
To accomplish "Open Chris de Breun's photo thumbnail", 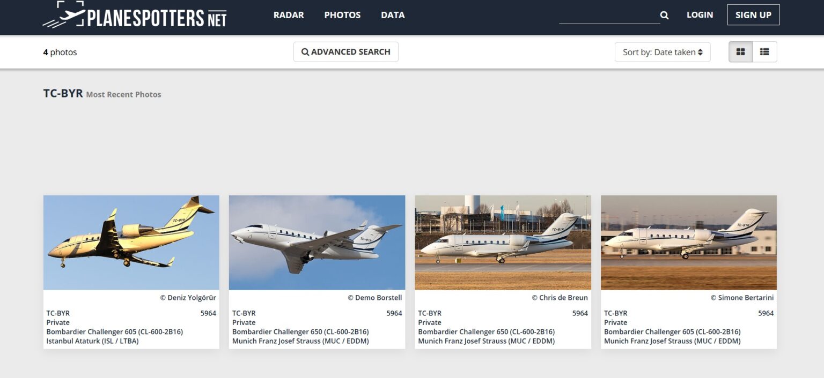I will [x=503, y=243].
